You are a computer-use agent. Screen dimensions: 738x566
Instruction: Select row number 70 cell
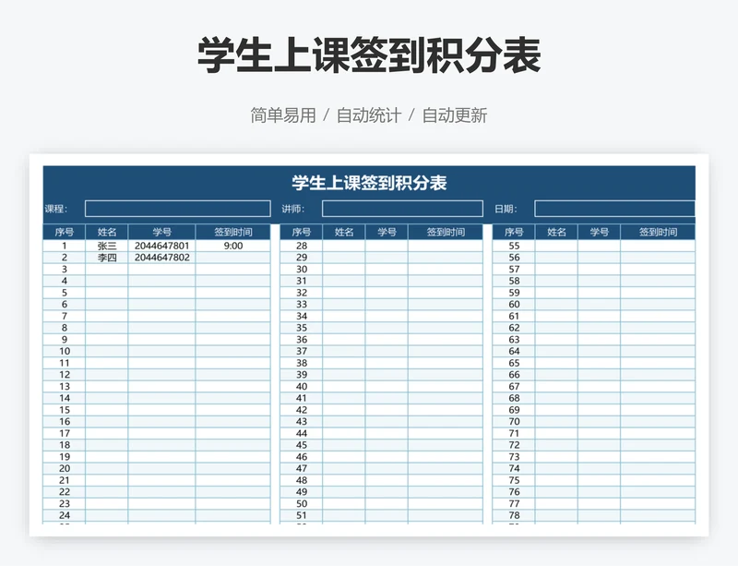tap(514, 421)
